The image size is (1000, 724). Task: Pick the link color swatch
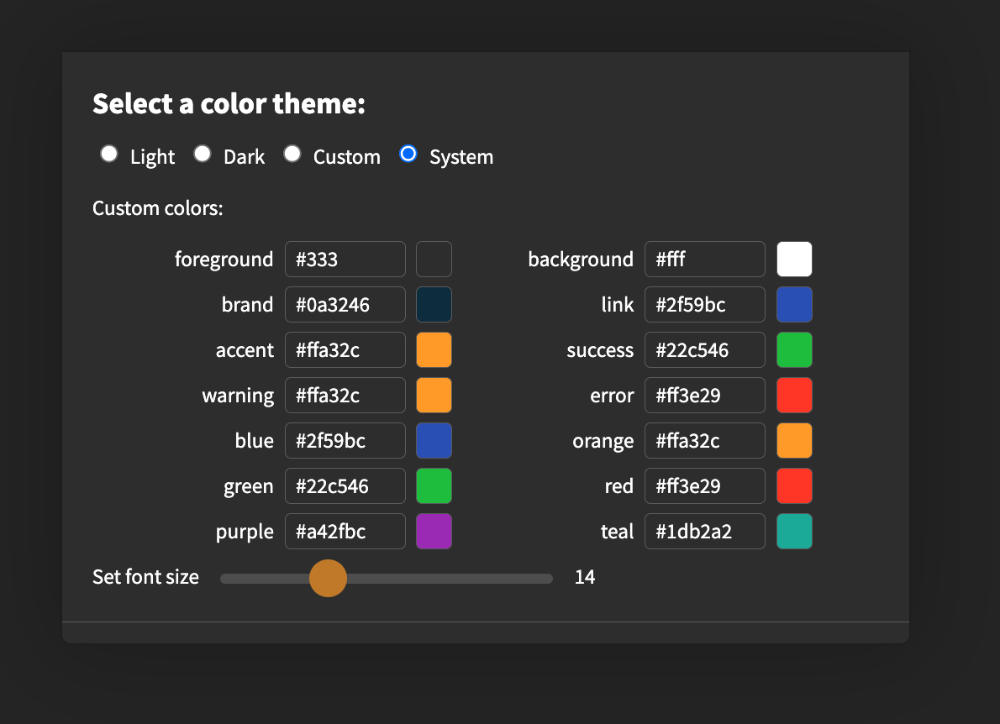click(x=794, y=305)
